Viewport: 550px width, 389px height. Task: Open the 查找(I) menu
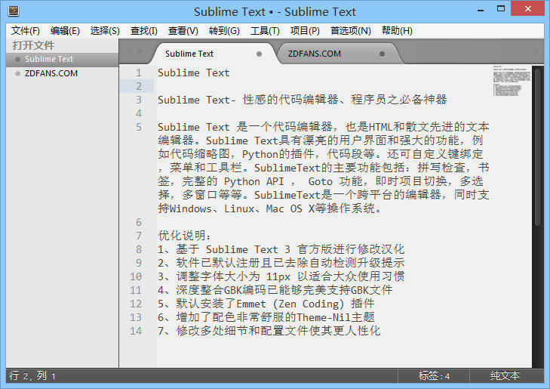pos(144,31)
